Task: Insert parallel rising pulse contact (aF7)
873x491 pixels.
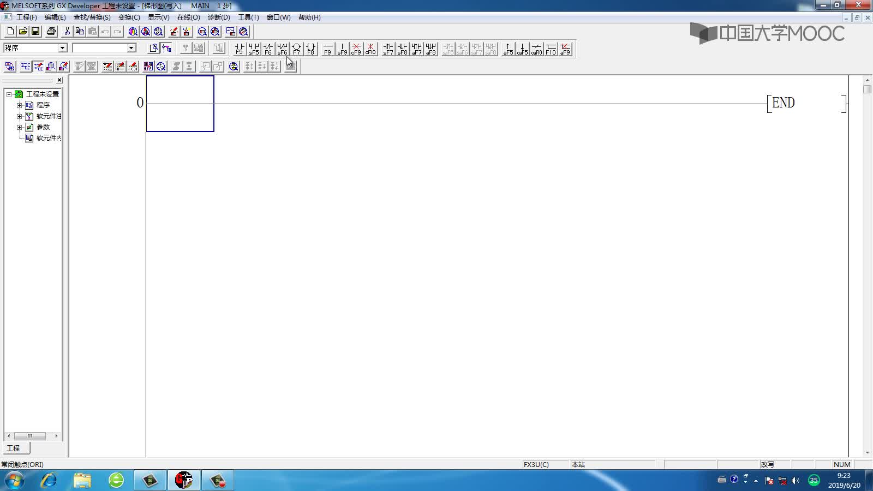Action: tap(416, 49)
